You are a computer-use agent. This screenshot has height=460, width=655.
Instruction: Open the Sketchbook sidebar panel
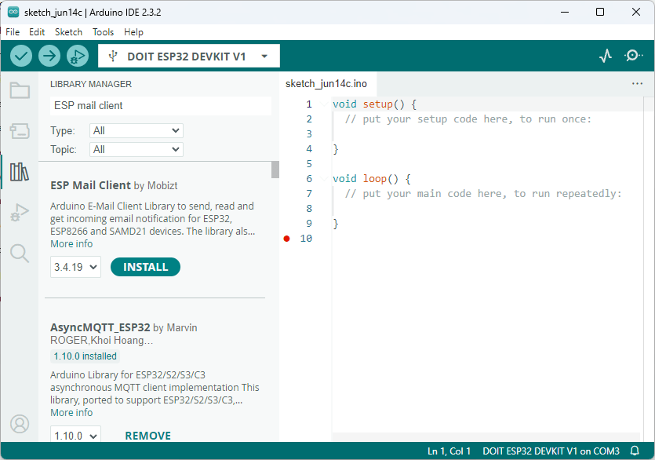[x=20, y=90]
